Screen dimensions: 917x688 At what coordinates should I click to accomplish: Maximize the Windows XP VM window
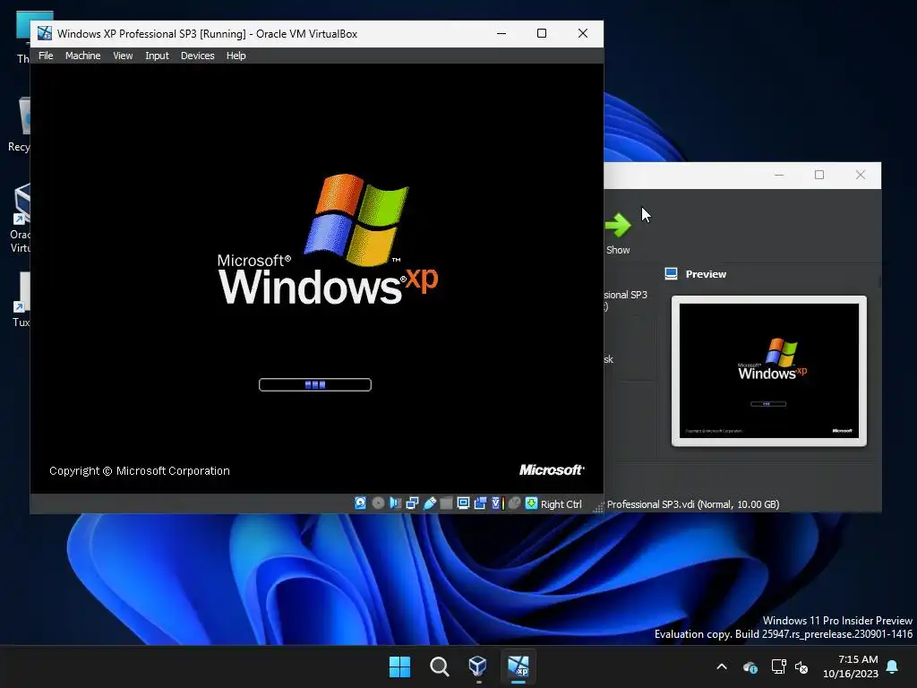[542, 33]
